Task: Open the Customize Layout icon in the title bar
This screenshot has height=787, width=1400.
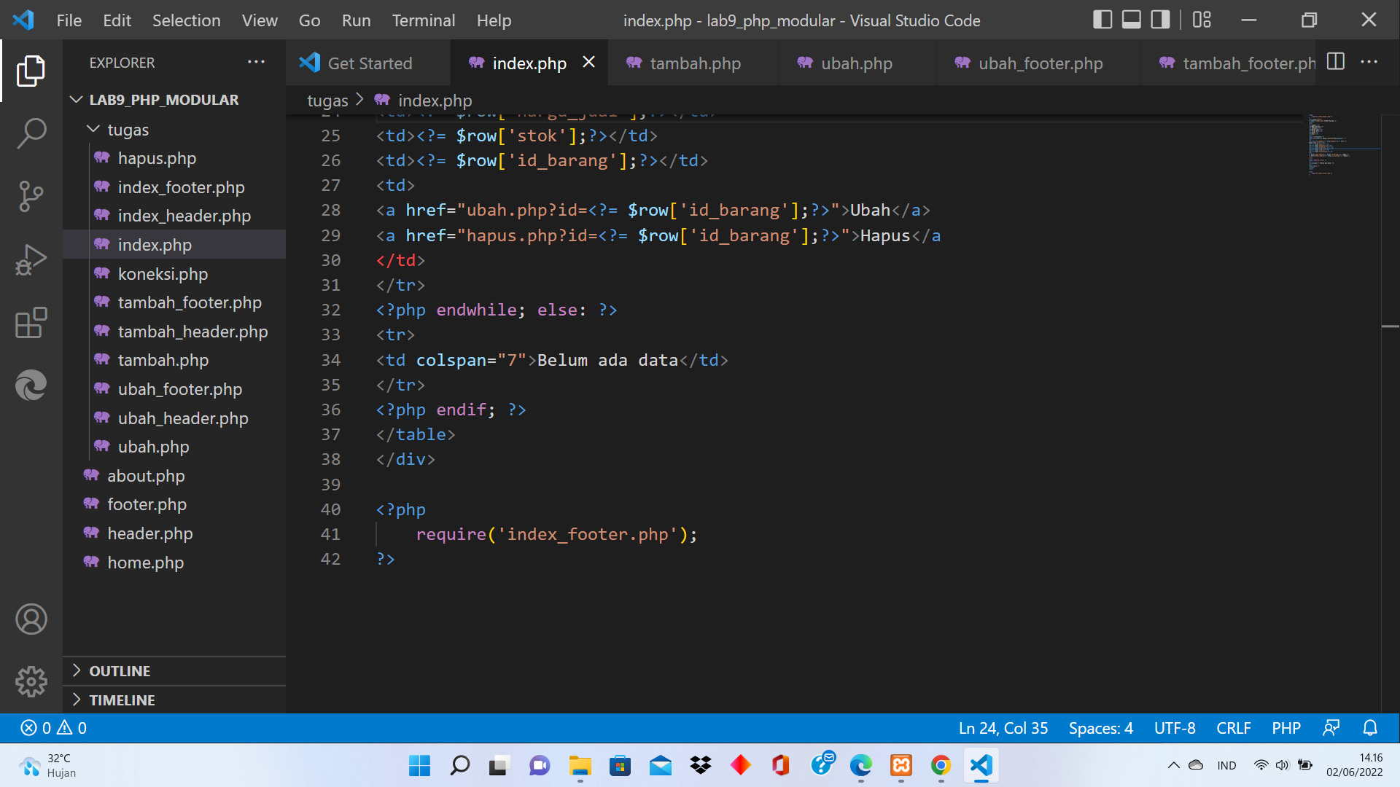Action: click(x=1201, y=20)
